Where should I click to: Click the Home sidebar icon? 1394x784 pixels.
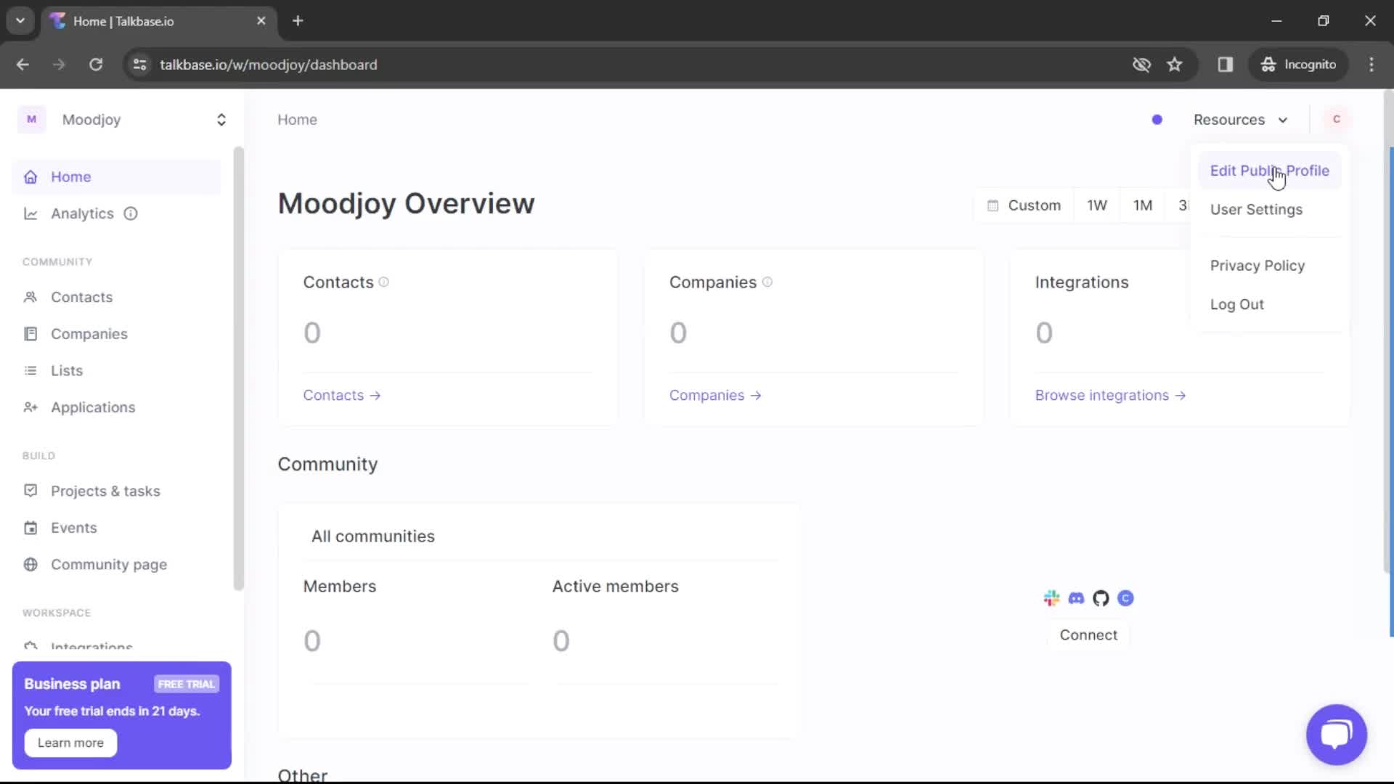30,176
